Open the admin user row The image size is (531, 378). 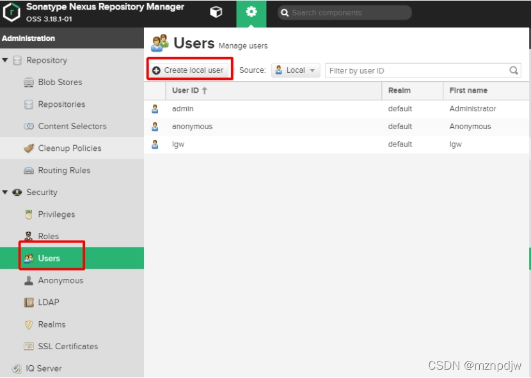[x=337, y=109]
